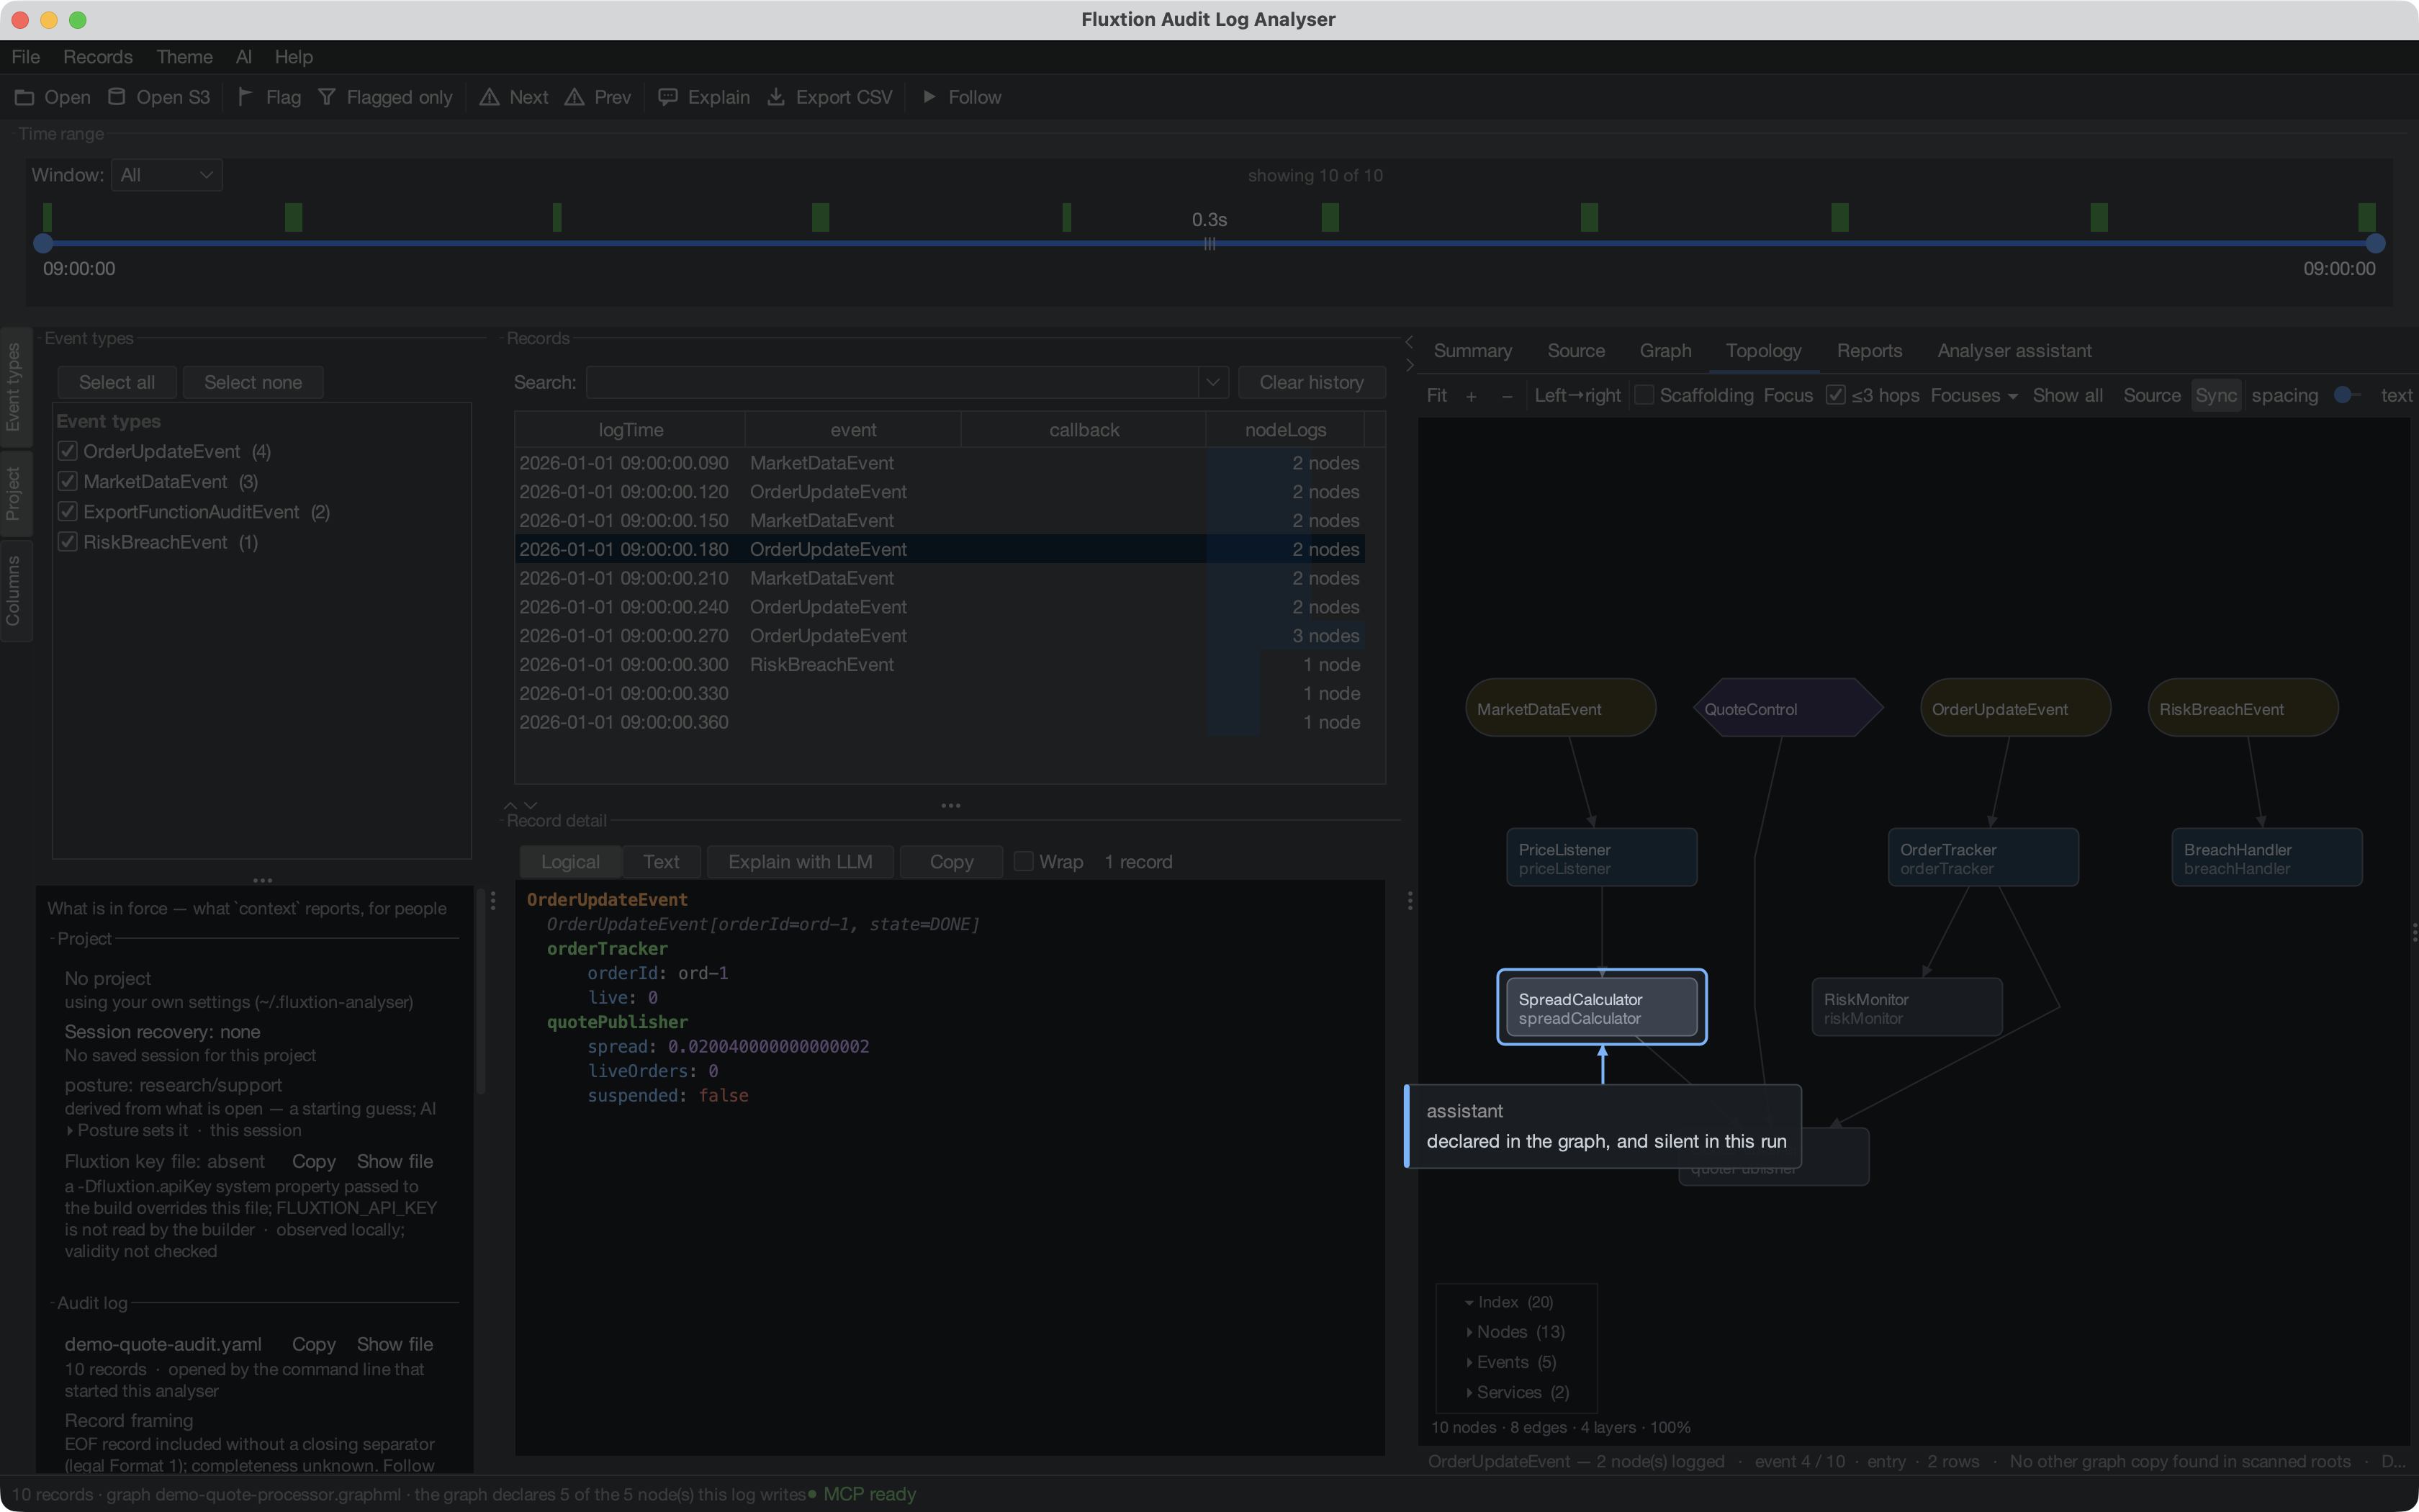Collapse record detail with the up chevron
This screenshot has height=1512, width=2419.
pos(510,805)
